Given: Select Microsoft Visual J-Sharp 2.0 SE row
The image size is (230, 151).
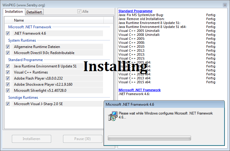Looking at the screenshot, I should click(x=58, y=104).
